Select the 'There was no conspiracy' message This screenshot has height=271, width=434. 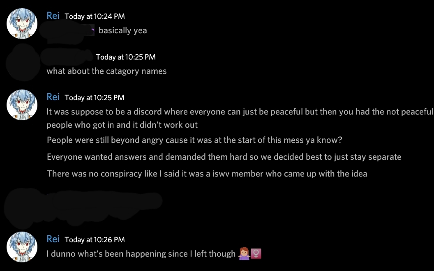[x=207, y=174]
